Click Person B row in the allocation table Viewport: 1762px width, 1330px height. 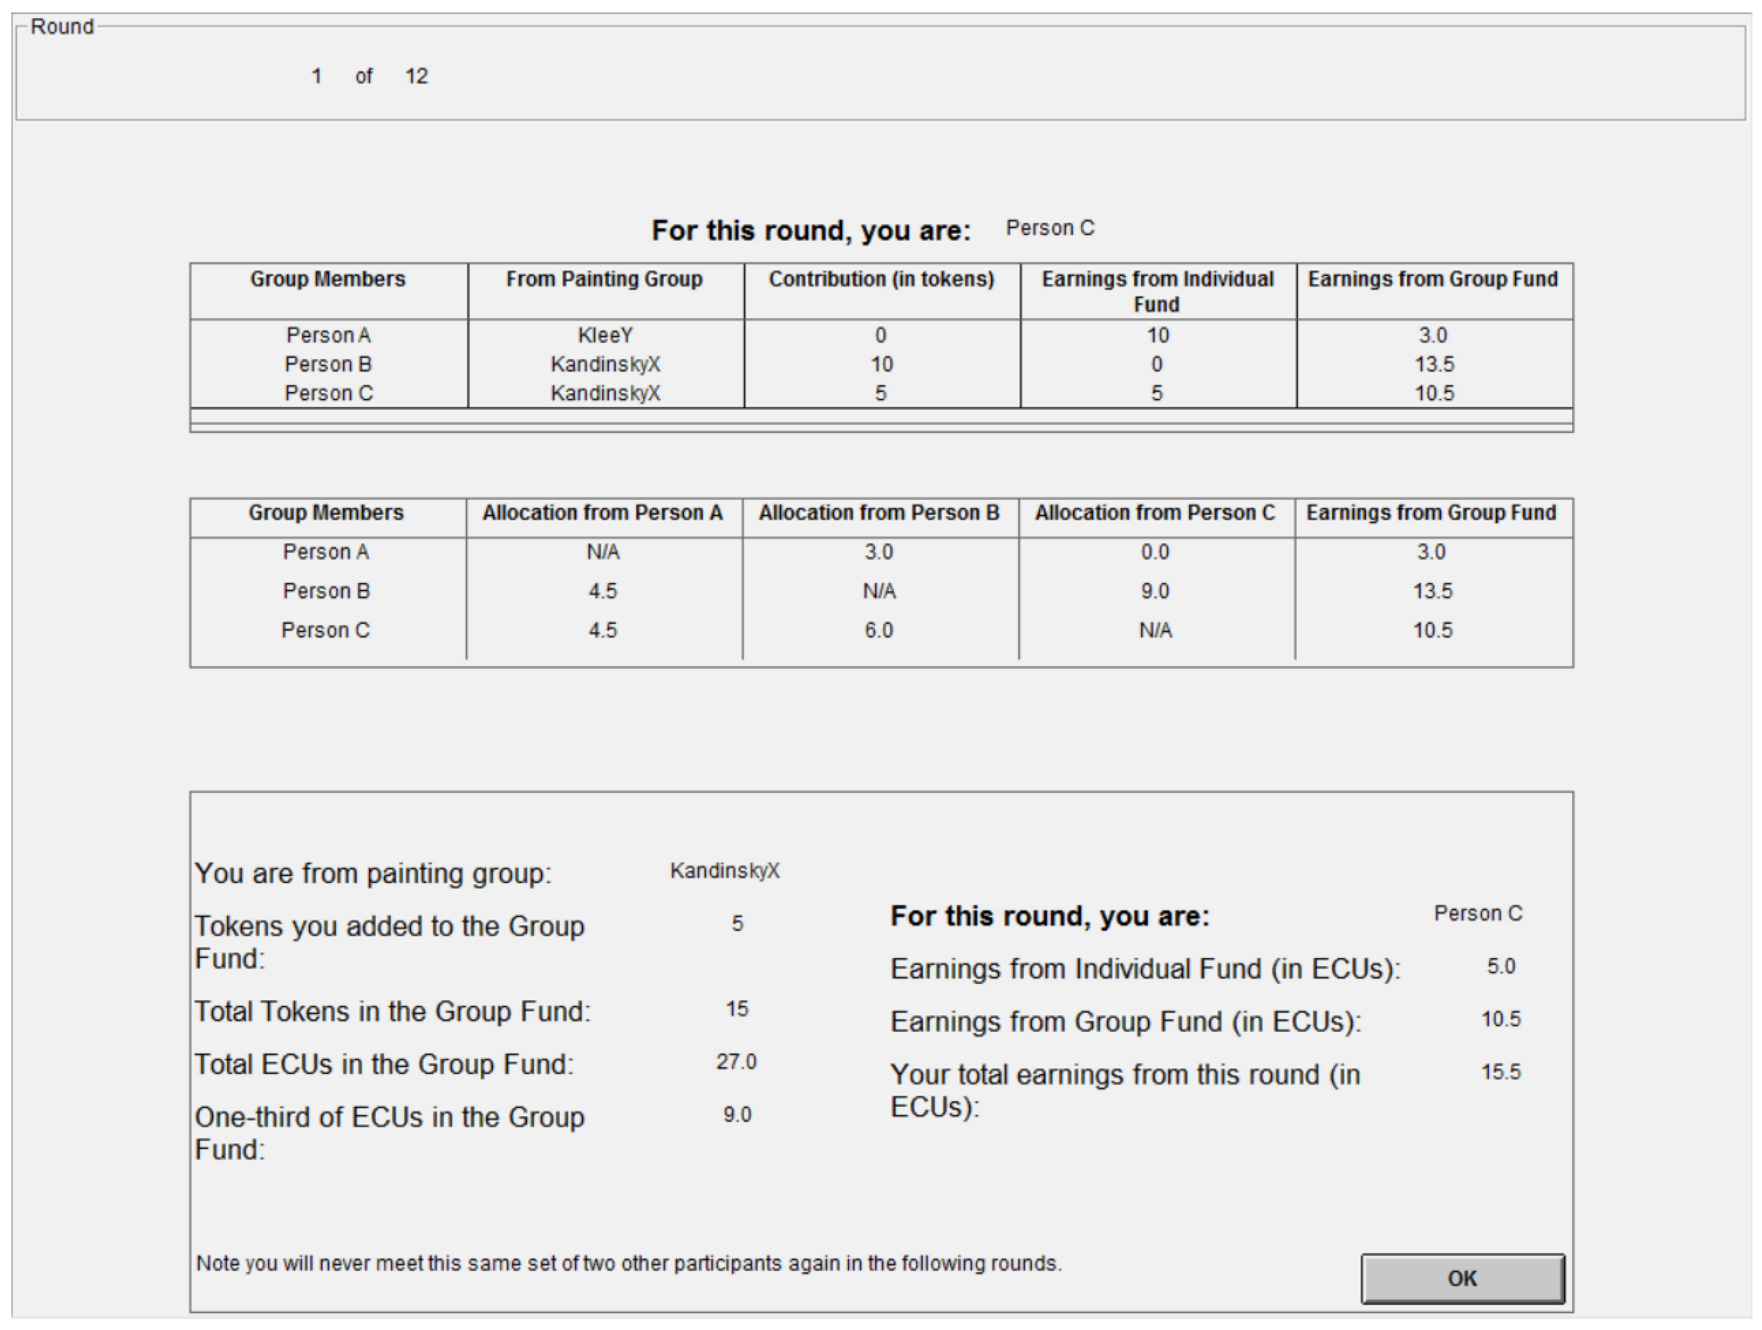326,591
